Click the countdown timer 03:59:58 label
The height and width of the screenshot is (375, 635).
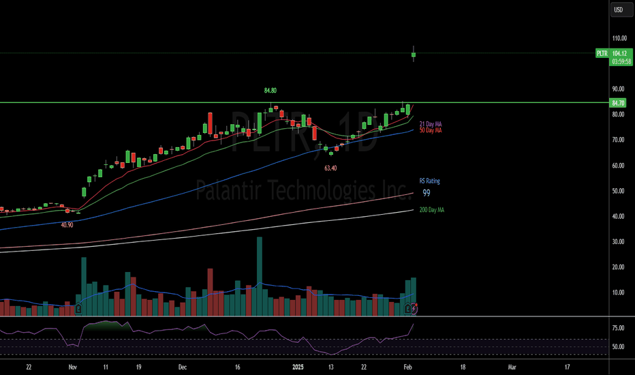621,61
